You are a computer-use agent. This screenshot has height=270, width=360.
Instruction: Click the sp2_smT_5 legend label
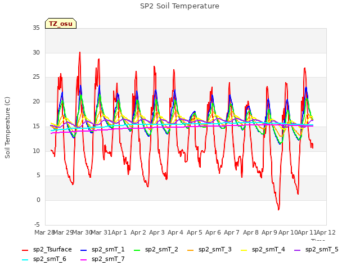click(322, 249)
